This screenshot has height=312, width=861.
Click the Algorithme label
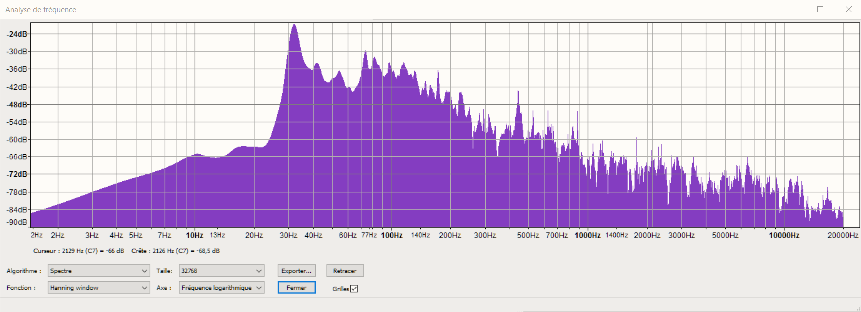click(24, 271)
